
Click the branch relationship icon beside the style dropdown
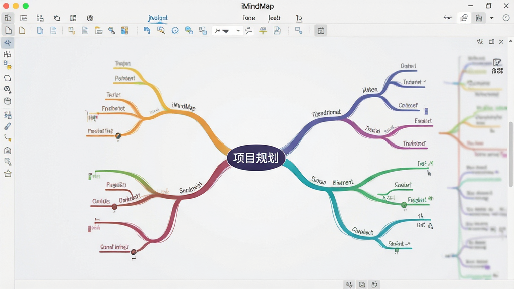[x=249, y=31]
